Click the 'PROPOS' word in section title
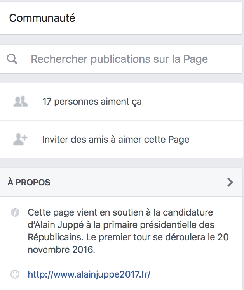The height and width of the screenshot is (290, 244). point(33,182)
